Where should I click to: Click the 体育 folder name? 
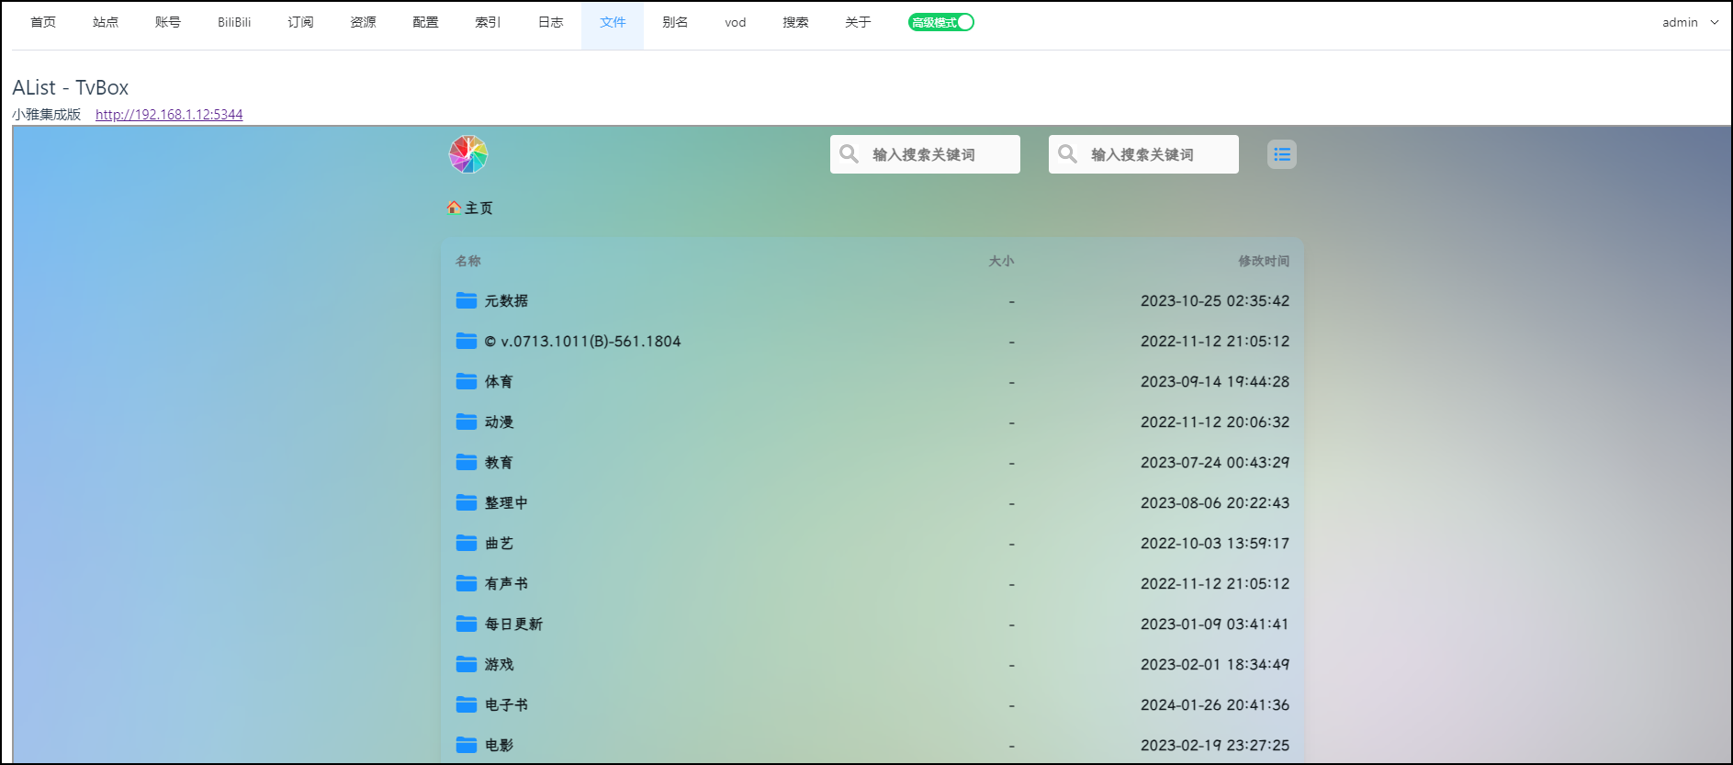coord(499,381)
